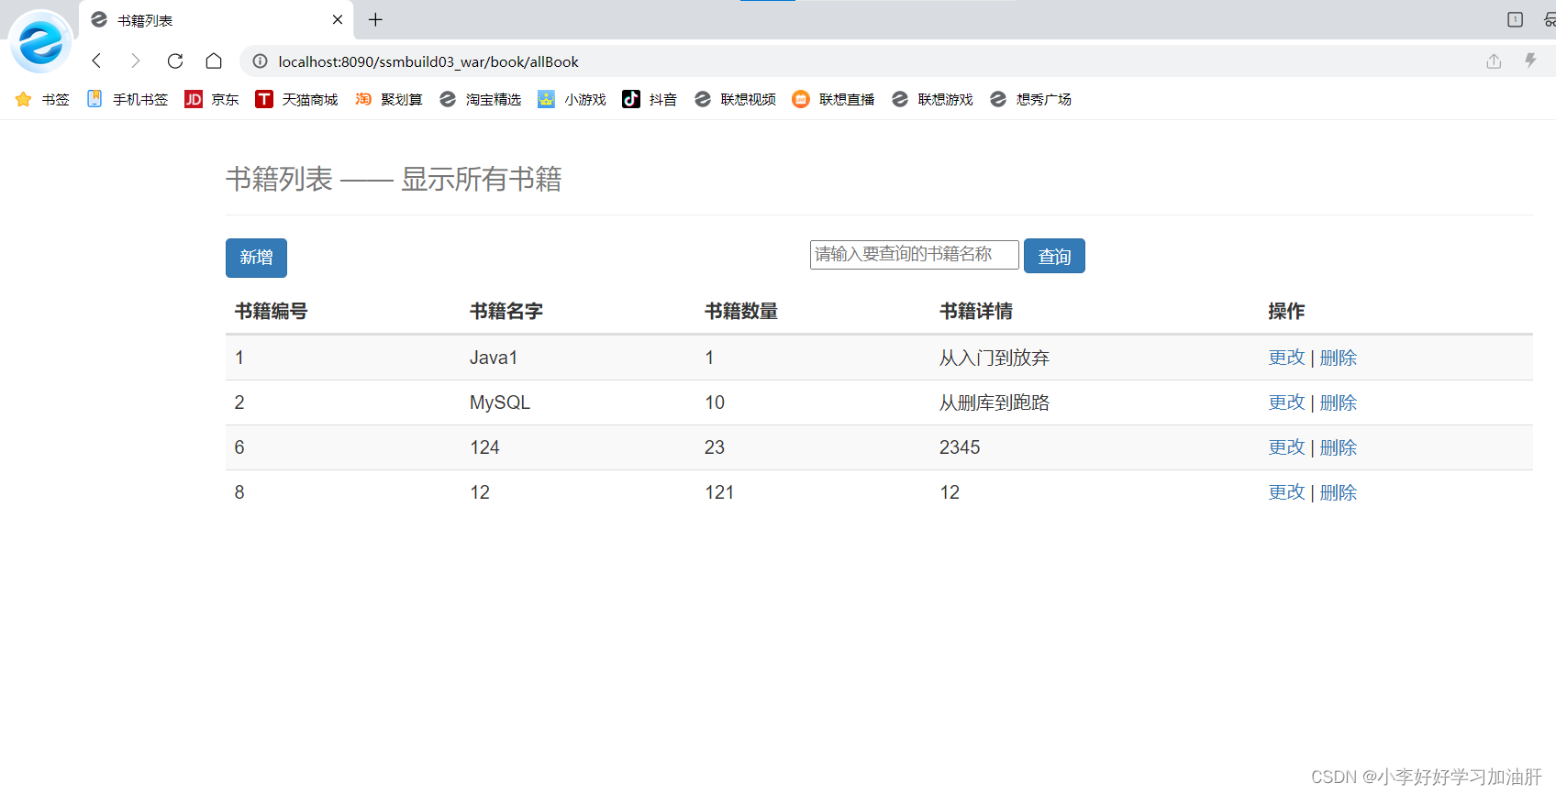Select the 书籍列表 browser tab
Image resolution: width=1556 pixels, height=794 pixels.
click(x=216, y=20)
